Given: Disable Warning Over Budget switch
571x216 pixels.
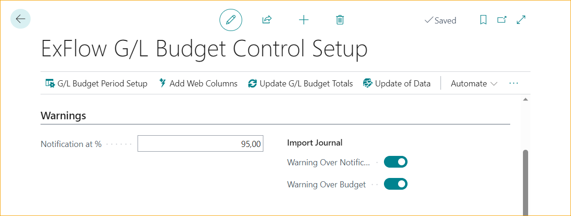Looking at the screenshot, I should [x=396, y=184].
